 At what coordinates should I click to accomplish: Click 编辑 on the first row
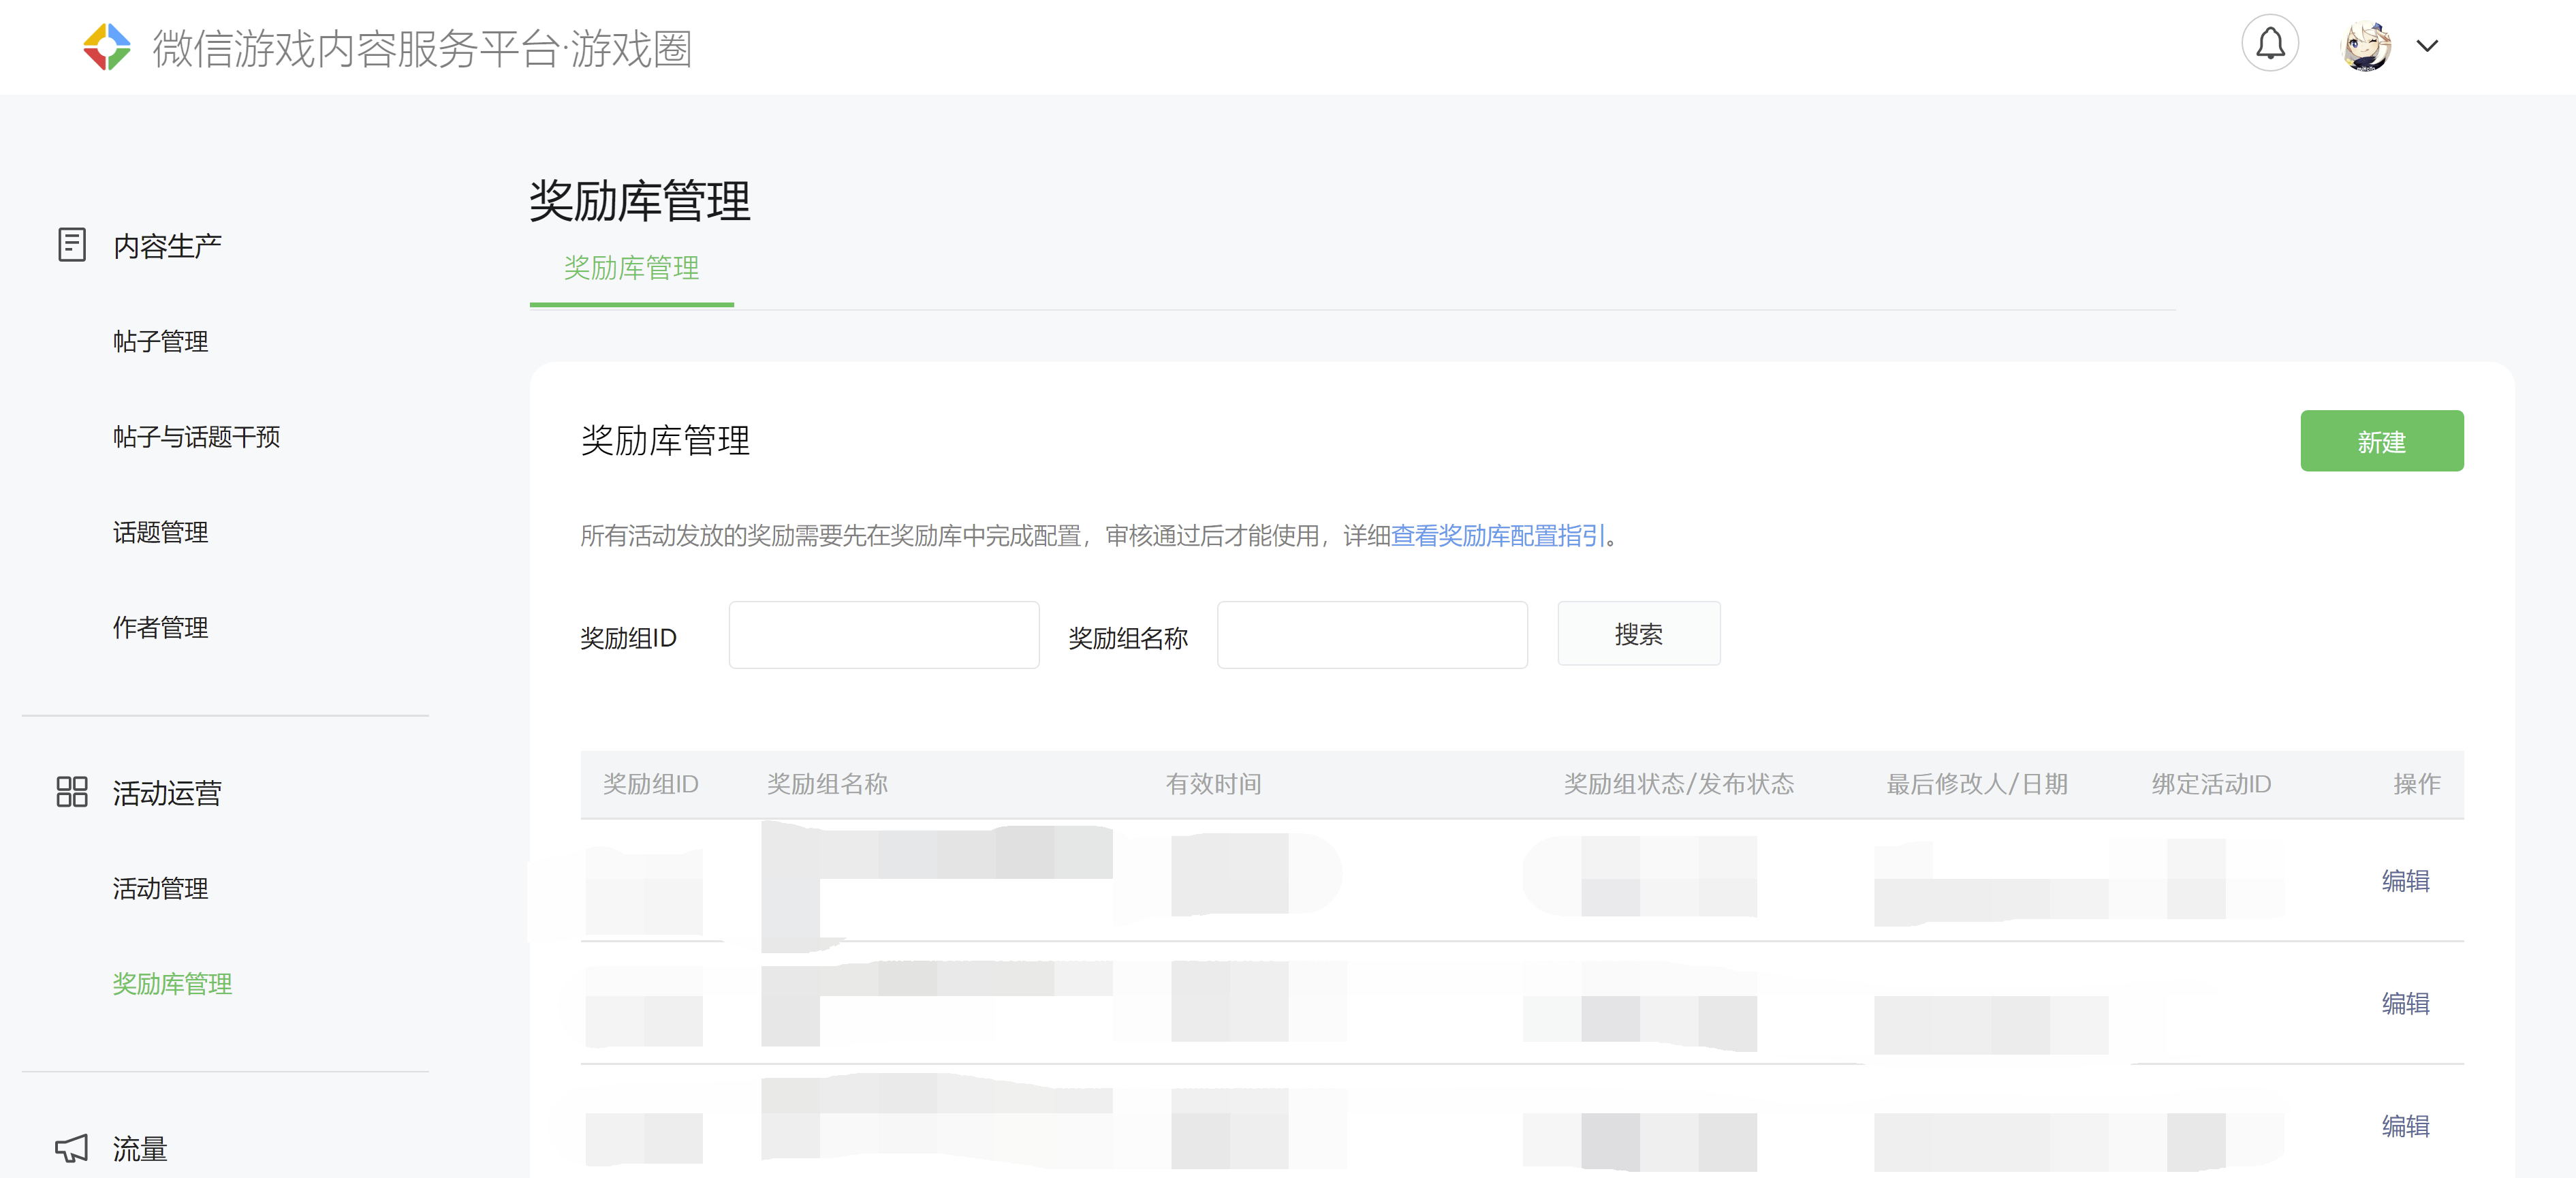click(x=2405, y=881)
